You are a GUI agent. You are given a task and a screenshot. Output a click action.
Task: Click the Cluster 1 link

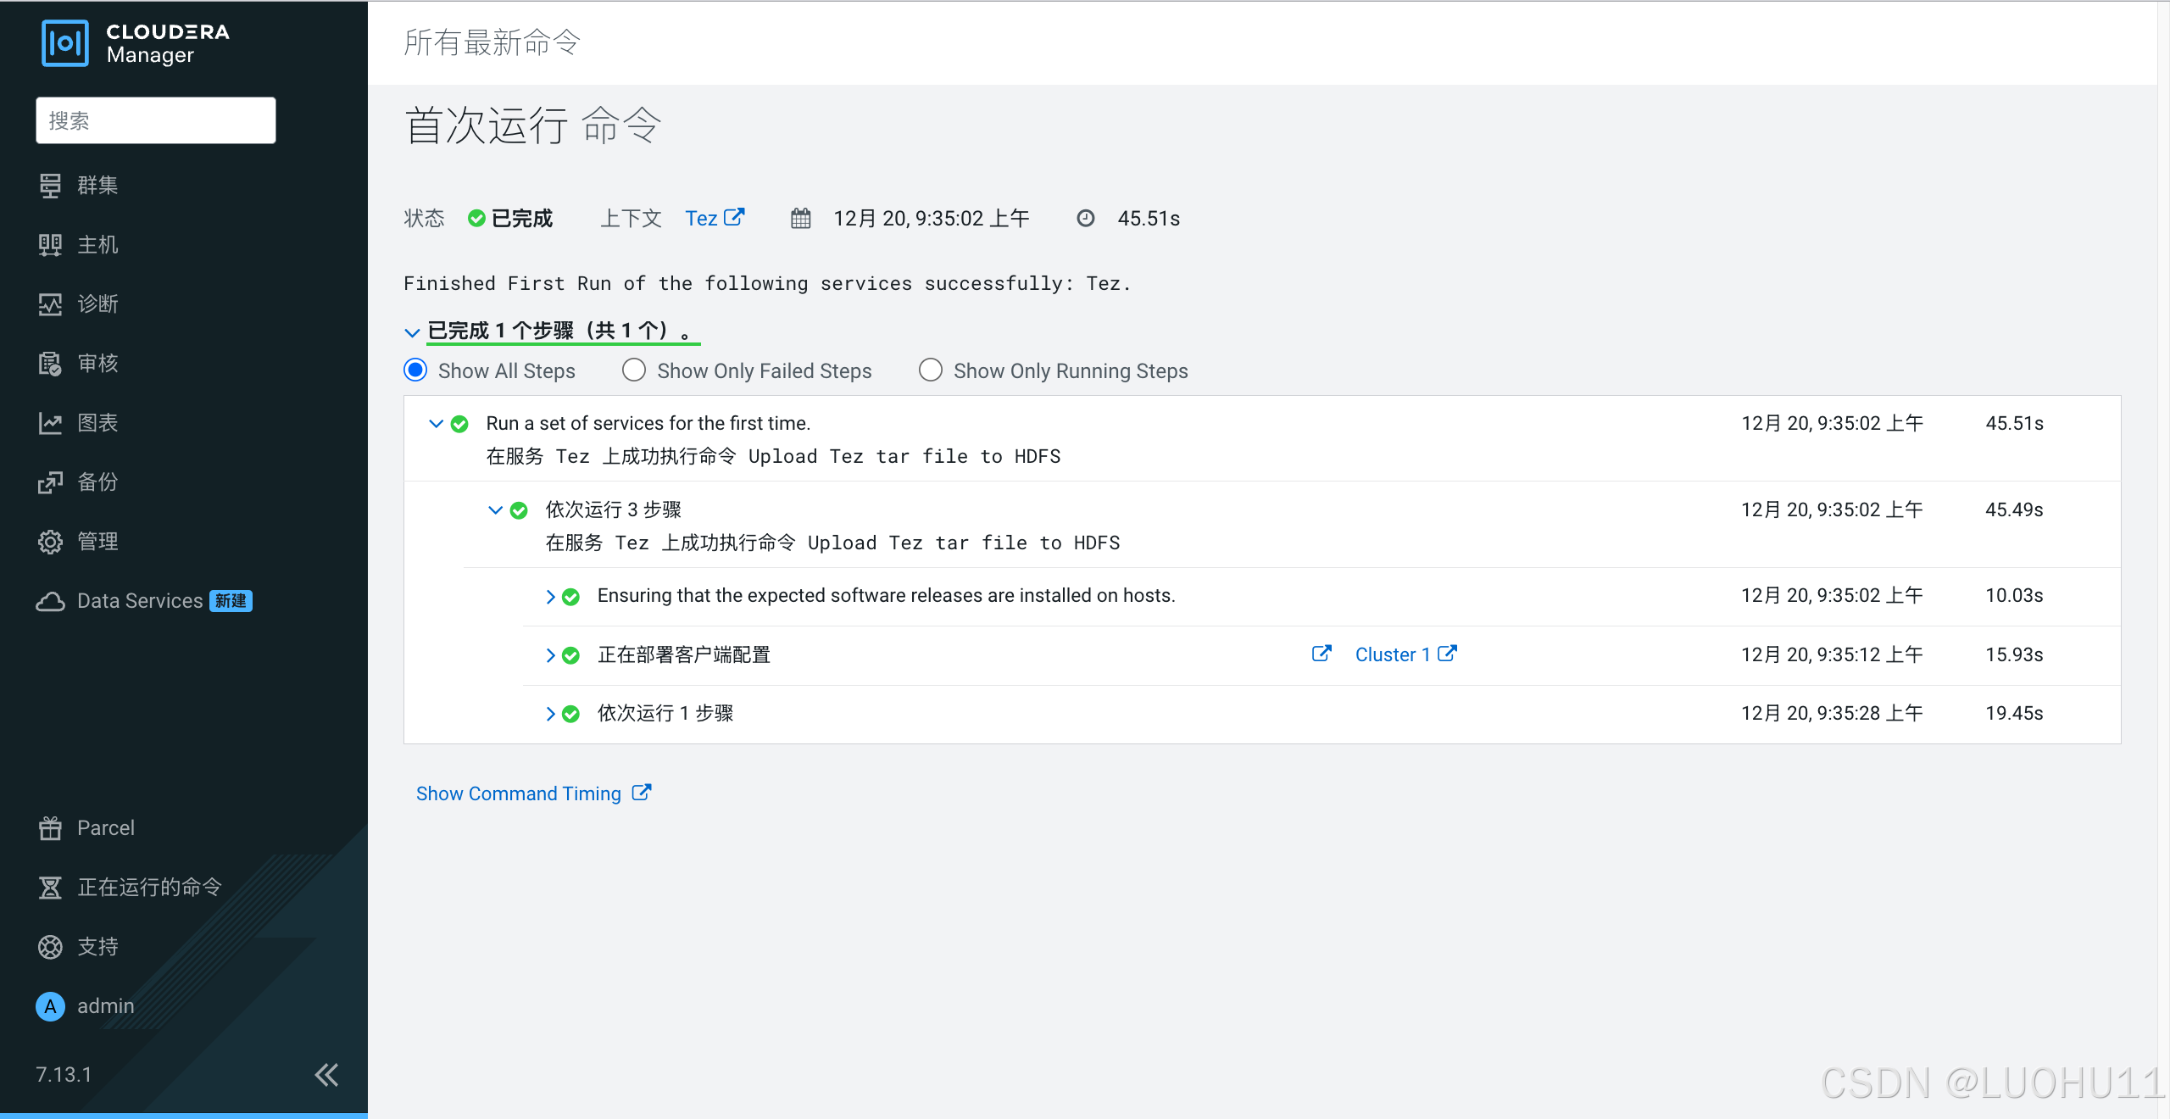click(1393, 654)
